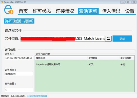Click the 许可激活与更新 heading
This screenshot has width=137, height=98.
point(19,21)
